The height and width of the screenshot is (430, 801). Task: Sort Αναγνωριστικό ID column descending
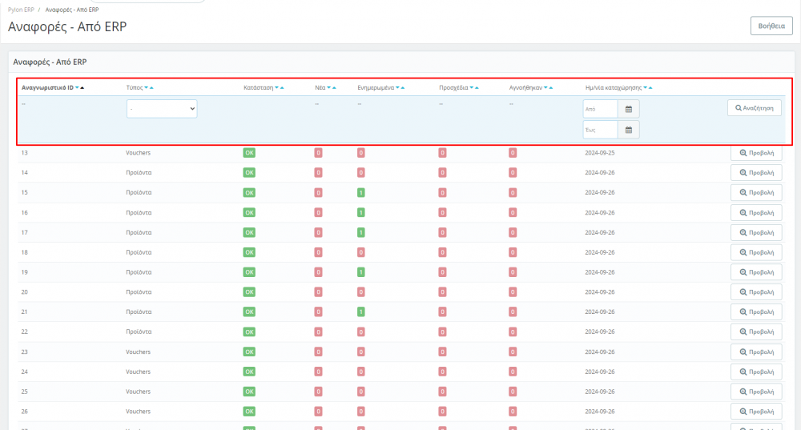(77, 87)
